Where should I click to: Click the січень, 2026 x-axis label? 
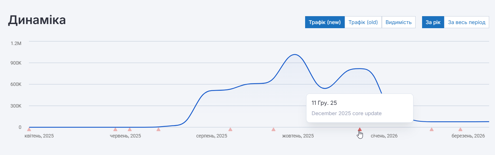click(384, 136)
